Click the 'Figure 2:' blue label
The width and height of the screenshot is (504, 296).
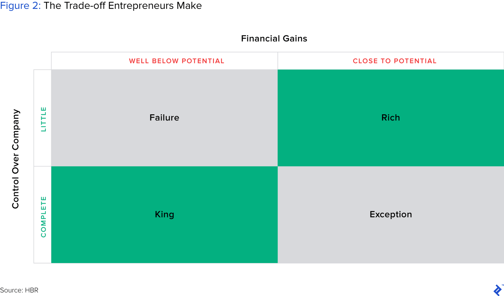[x=20, y=6]
